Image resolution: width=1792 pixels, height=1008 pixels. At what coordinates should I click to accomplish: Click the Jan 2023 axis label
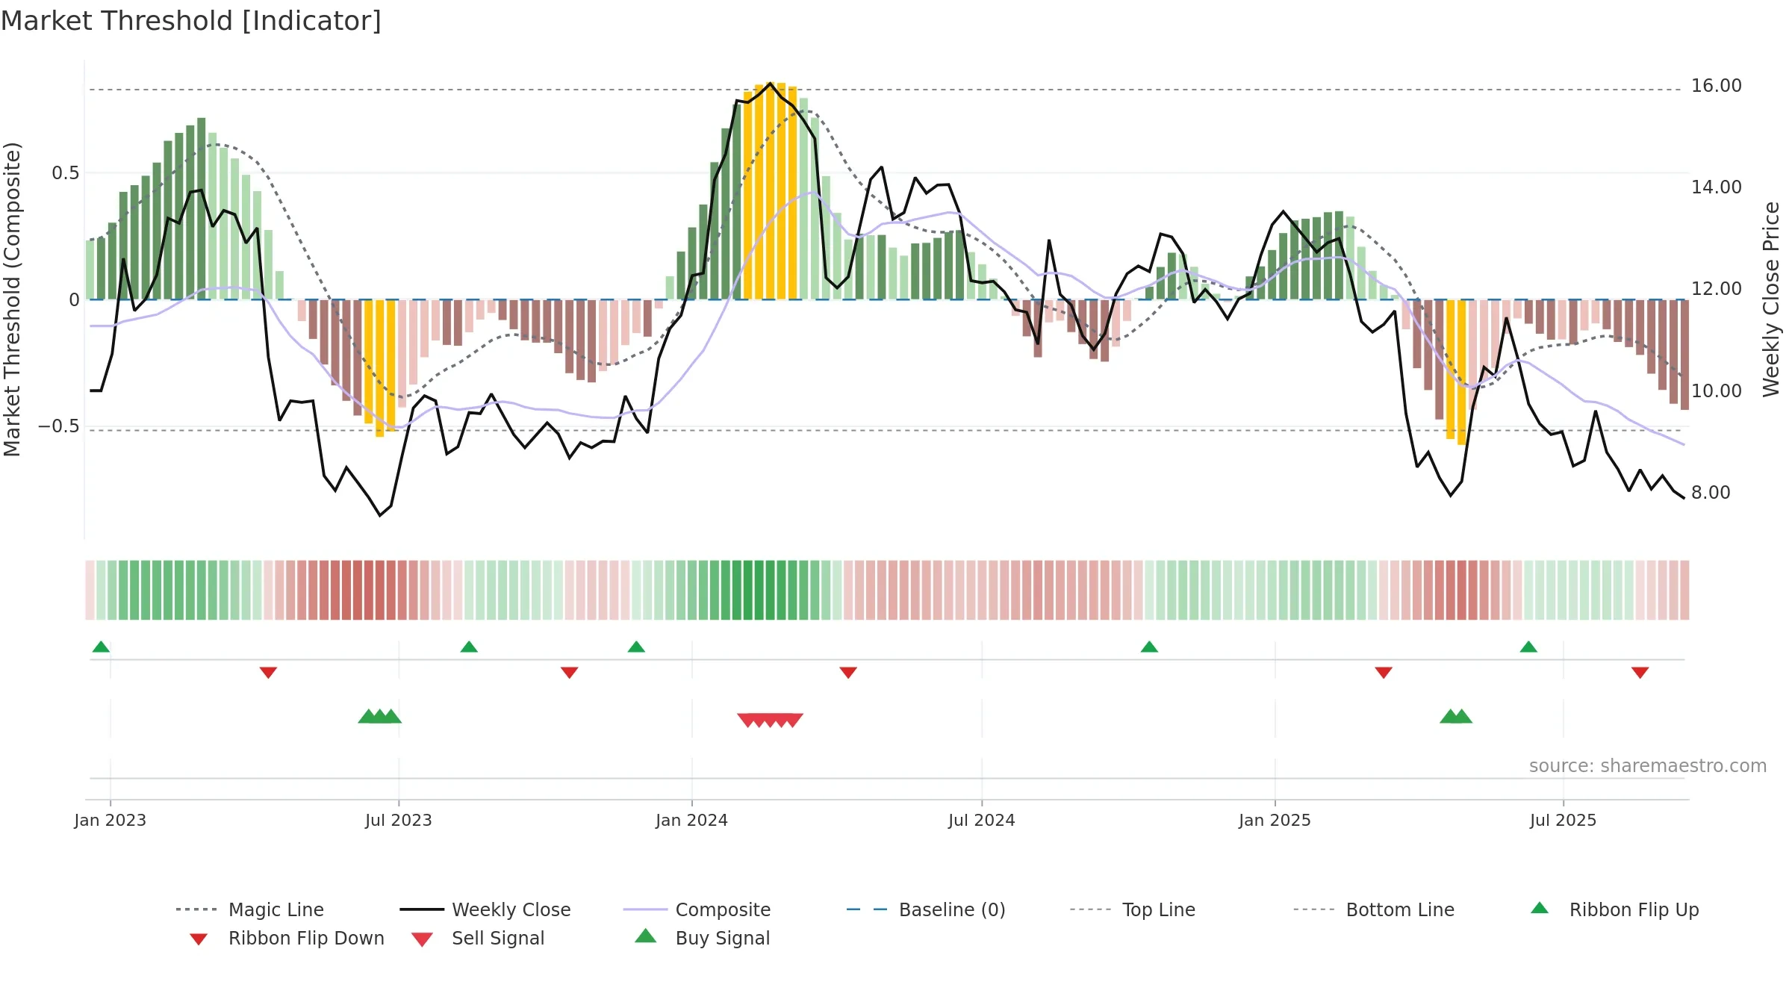110,820
